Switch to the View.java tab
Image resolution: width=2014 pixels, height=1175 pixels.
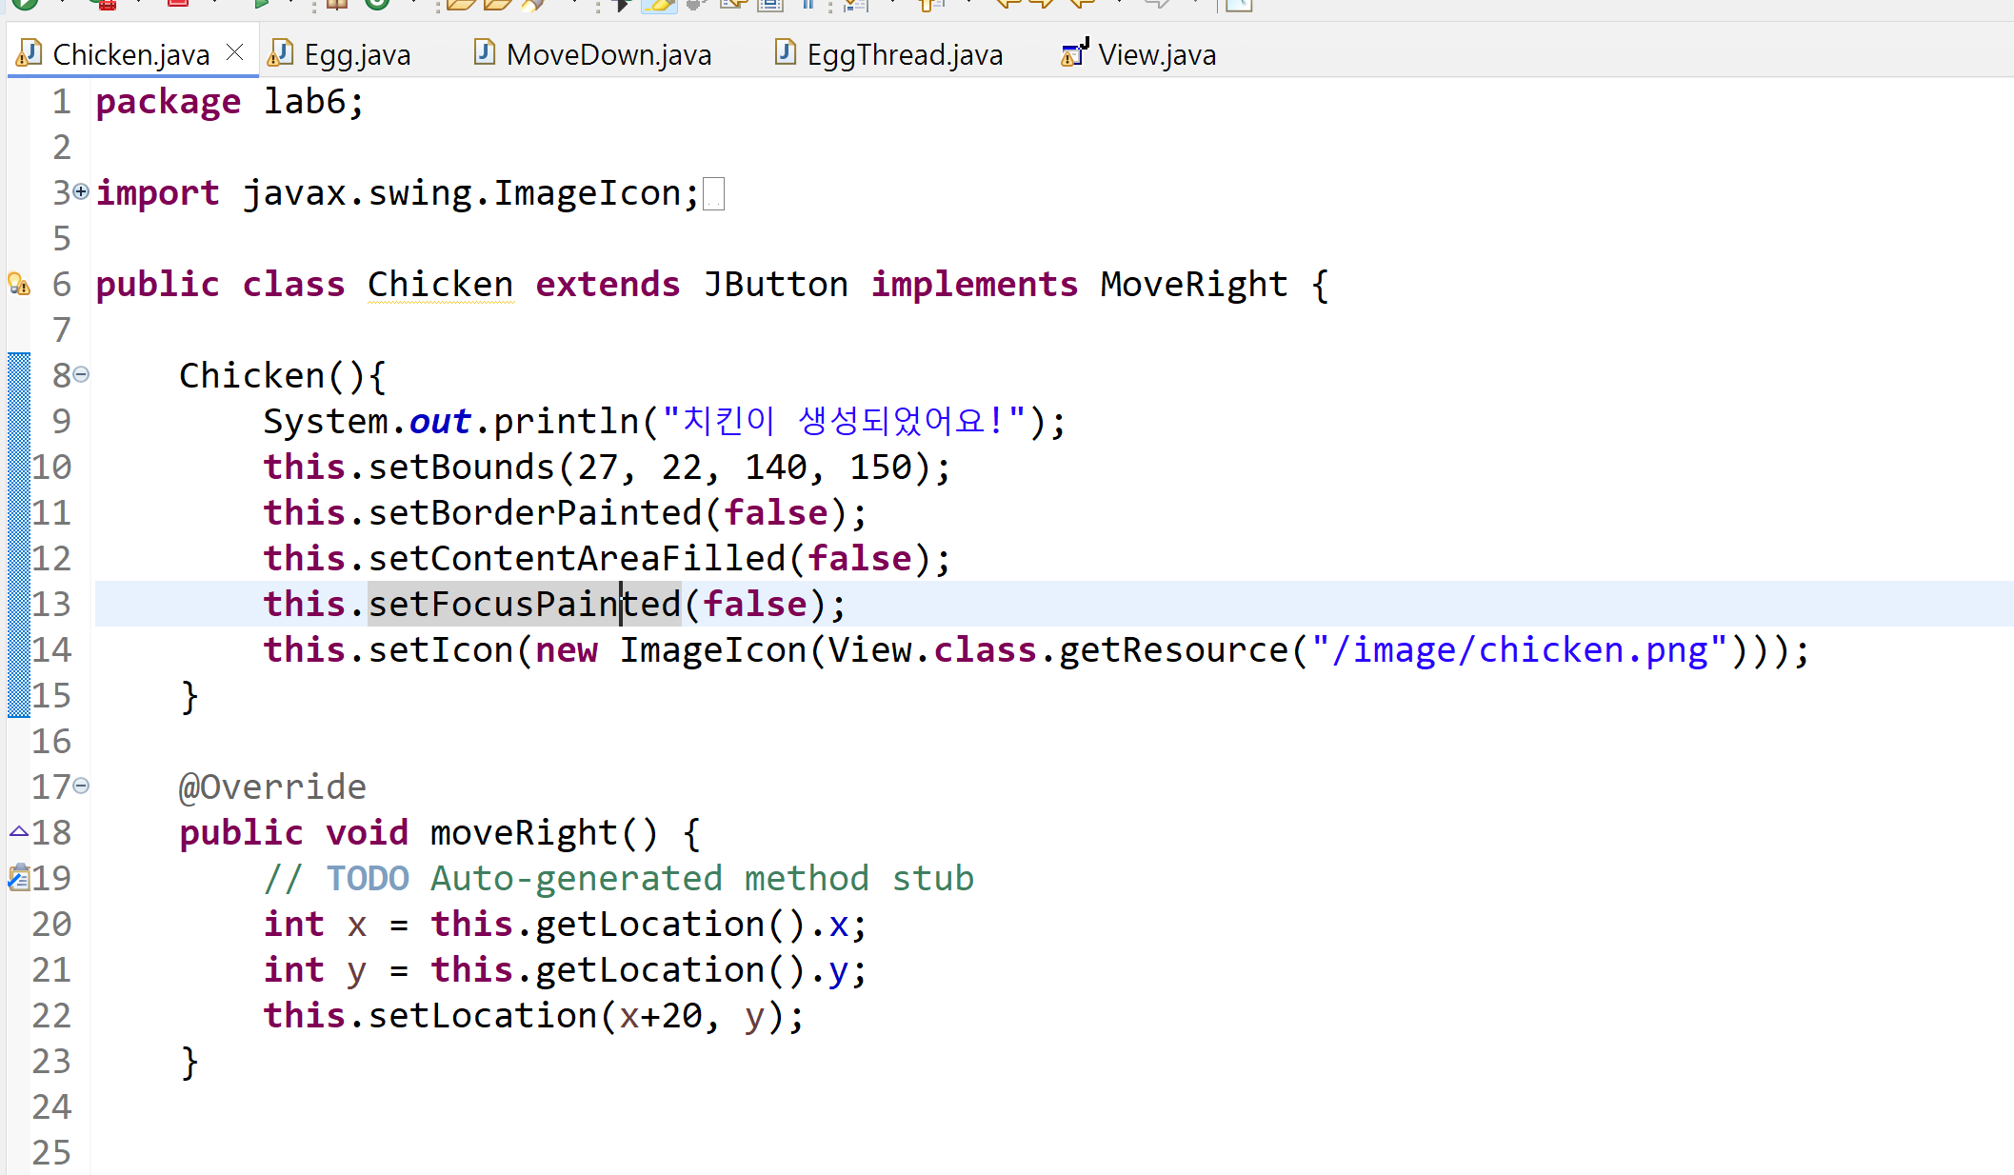tap(1156, 55)
